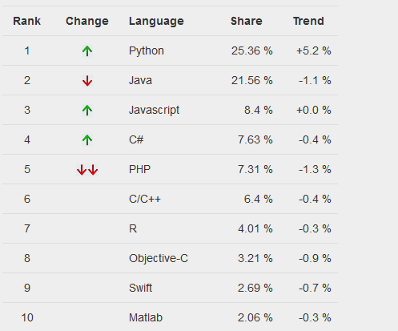Click the Javascript language name
This screenshot has height=331, width=398.
pos(154,110)
